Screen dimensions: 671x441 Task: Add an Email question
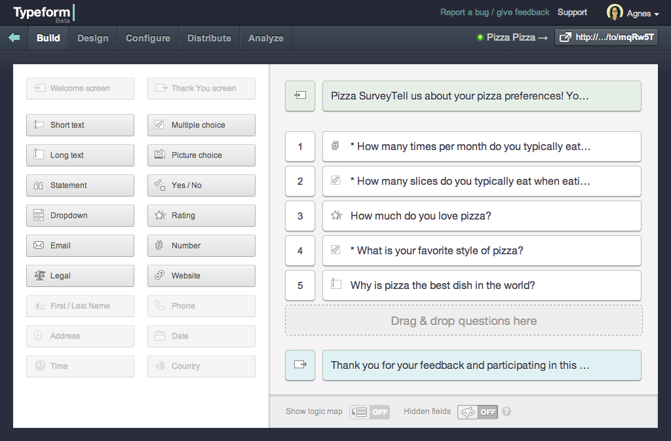tap(80, 246)
